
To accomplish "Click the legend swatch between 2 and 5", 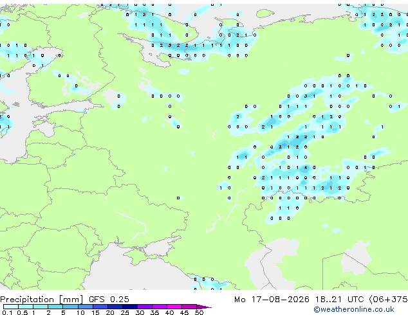I will (55, 307).
